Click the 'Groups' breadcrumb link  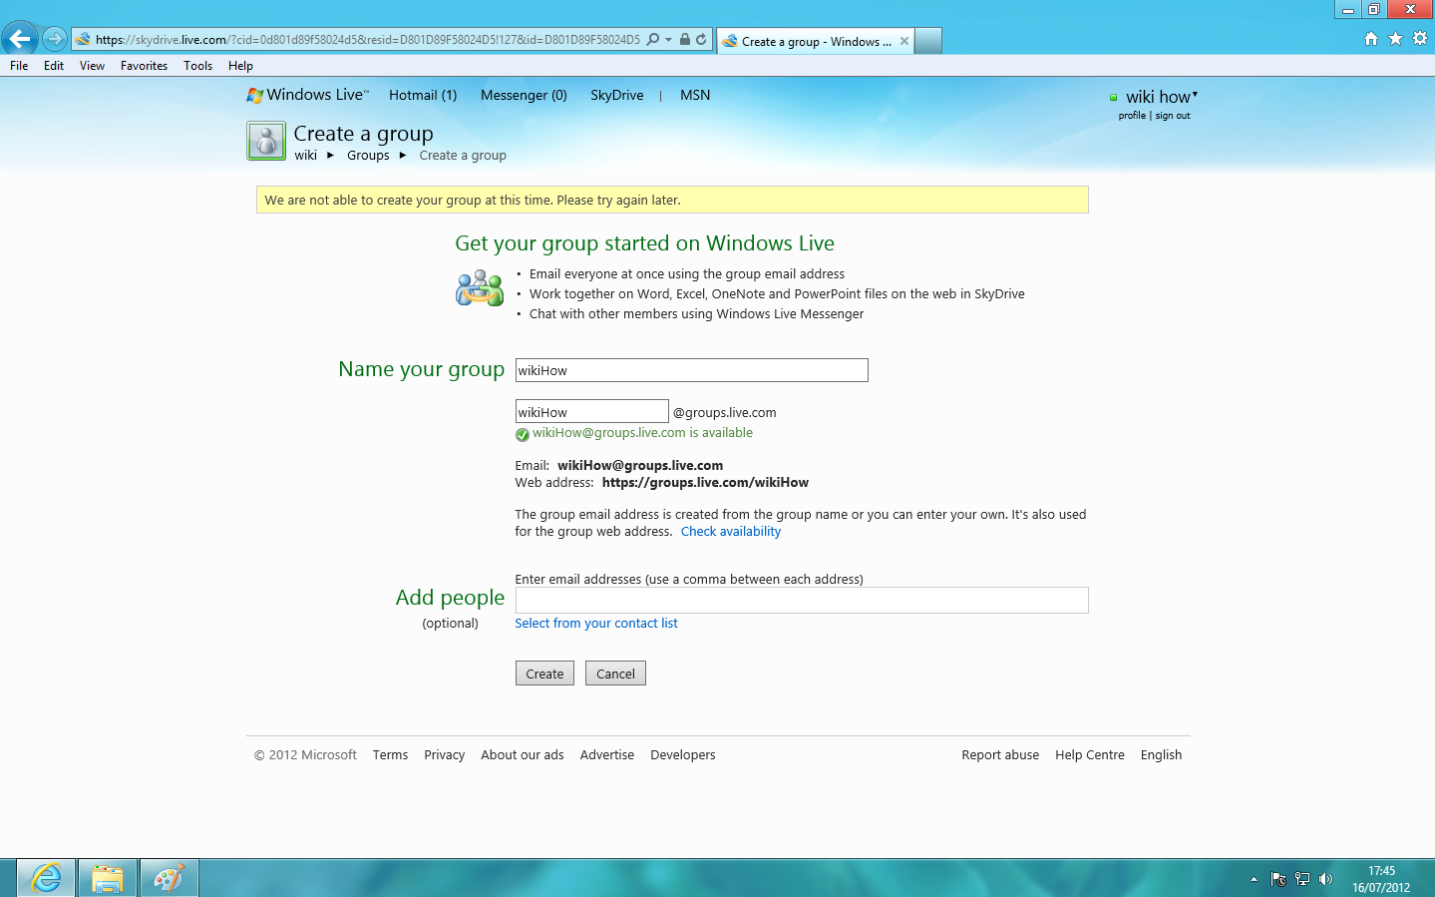pyautogui.click(x=368, y=155)
